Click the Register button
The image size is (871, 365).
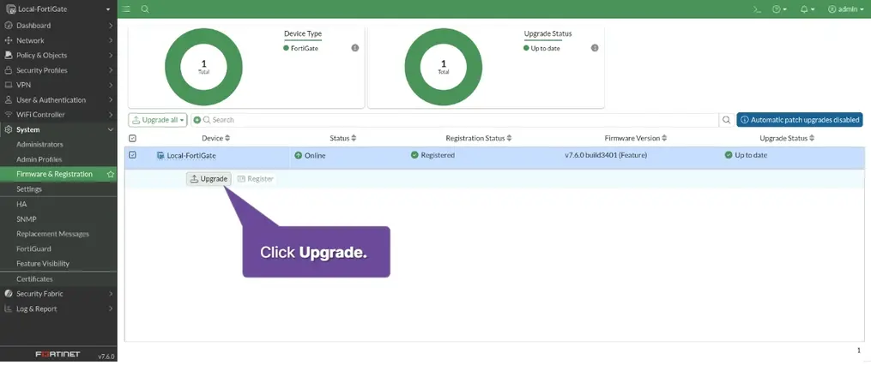pos(255,178)
